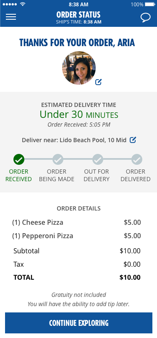Tap the Total $10.00 amount
This screenshot has height=338, width=157.
click(130, 277)
